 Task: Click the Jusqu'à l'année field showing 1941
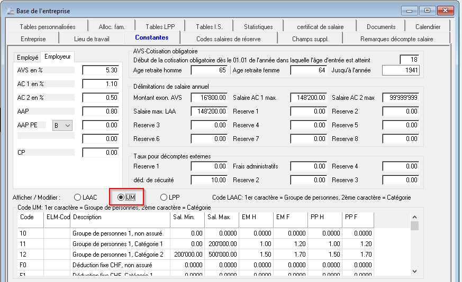tap(401, 70)
